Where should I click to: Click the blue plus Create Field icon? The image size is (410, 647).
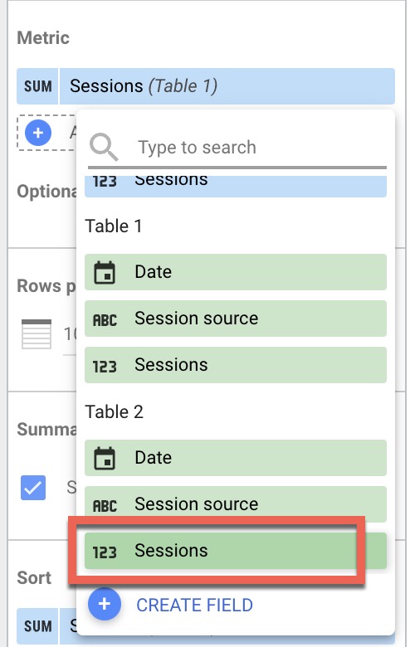[x=105, y=604]
